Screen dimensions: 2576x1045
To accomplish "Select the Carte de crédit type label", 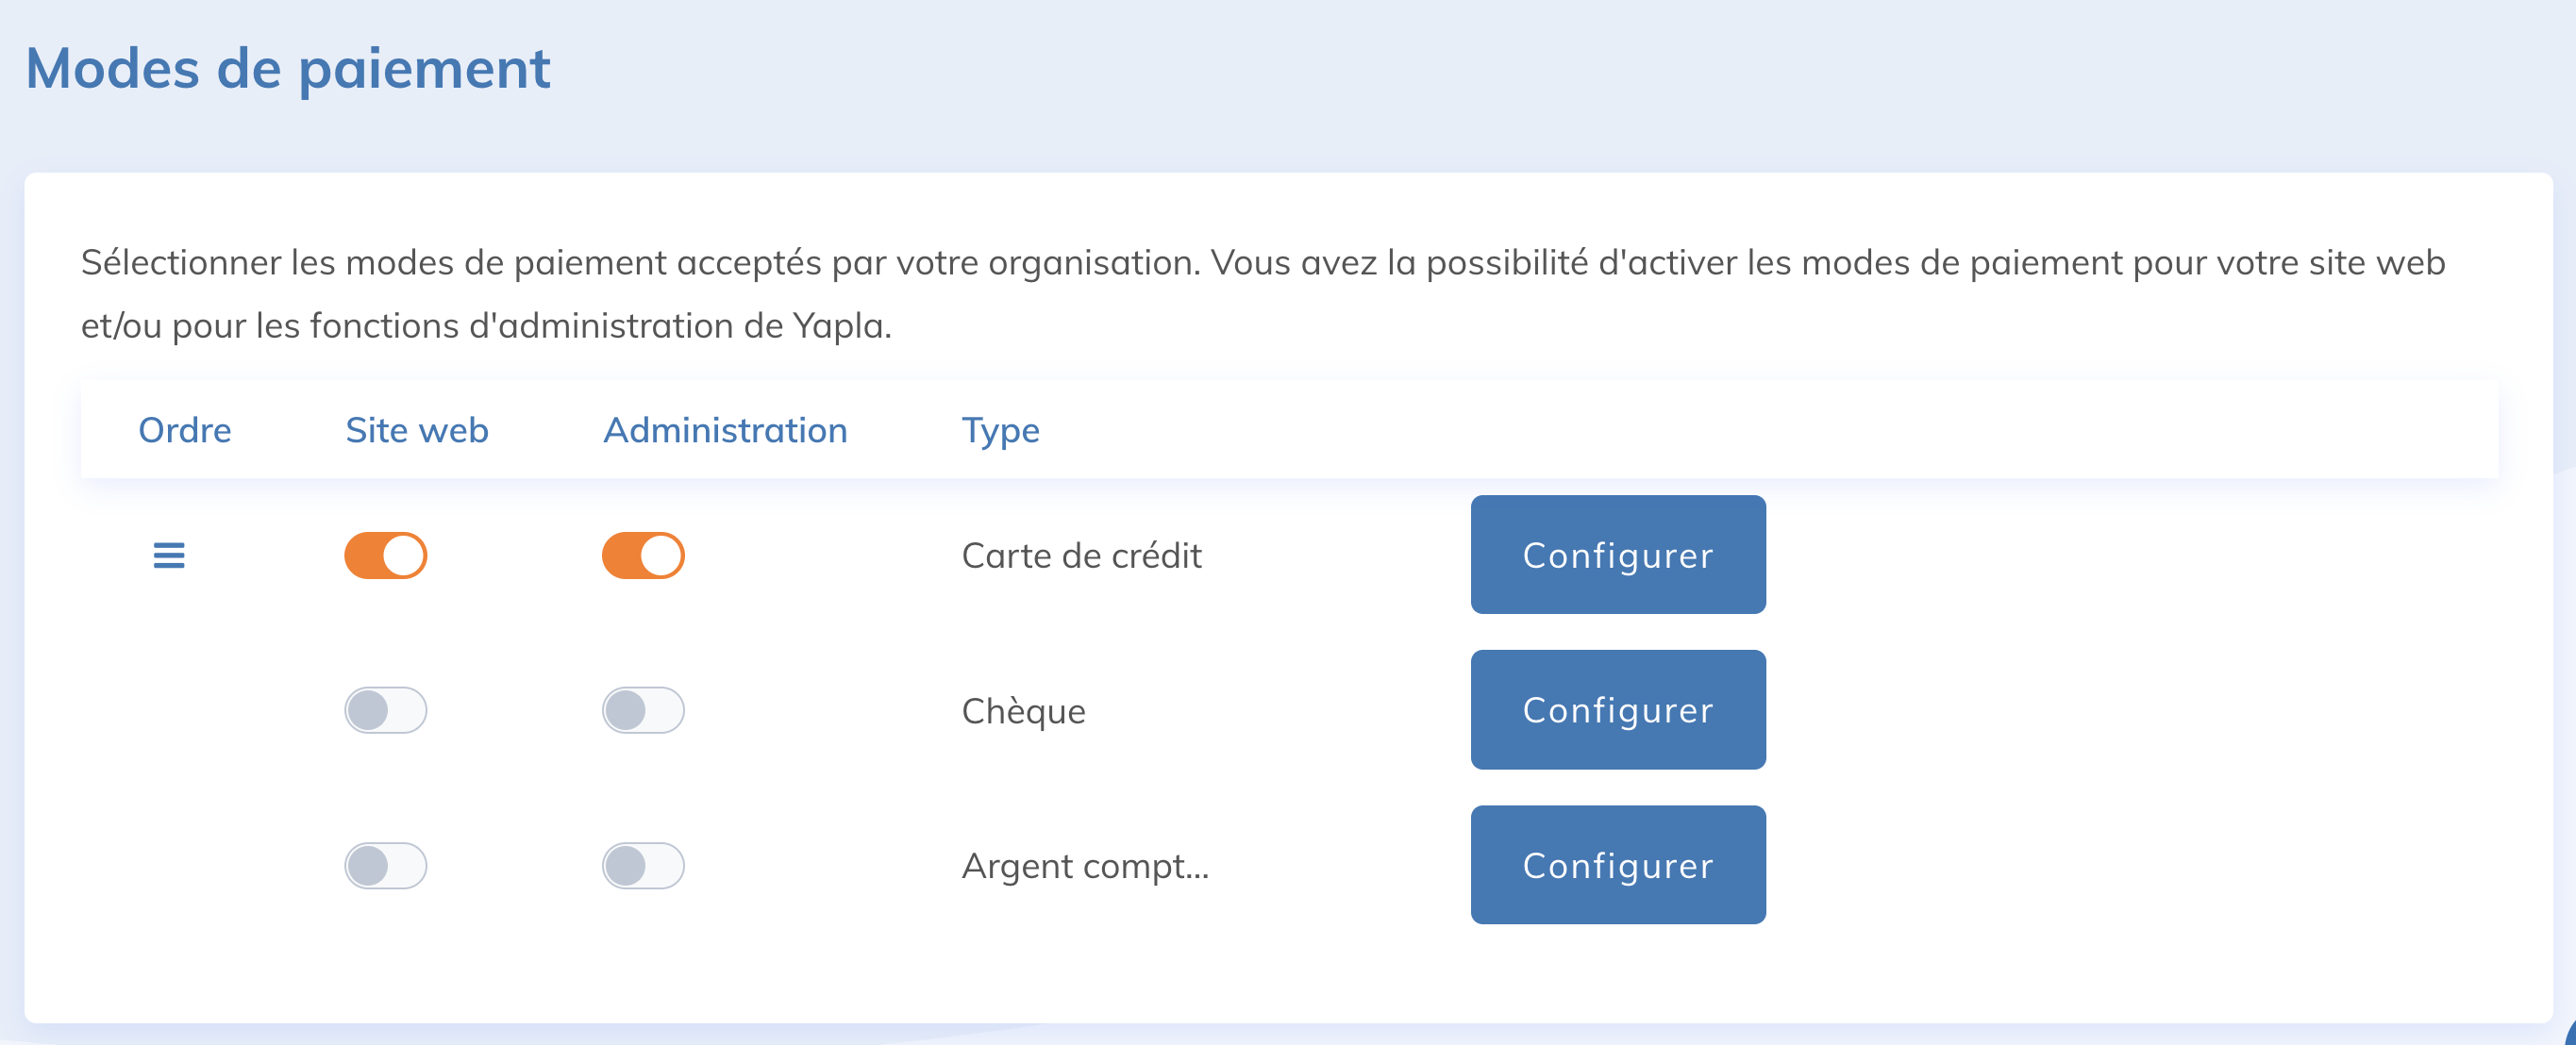I will tap(1081, 555).
